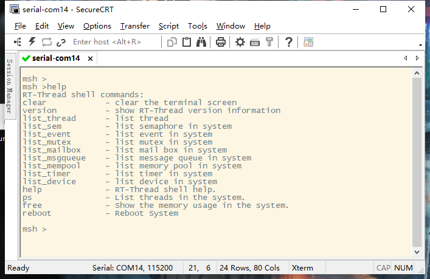
Task: Click the terminal vertical scrollbar thumb
Action: tap(417, 162)
